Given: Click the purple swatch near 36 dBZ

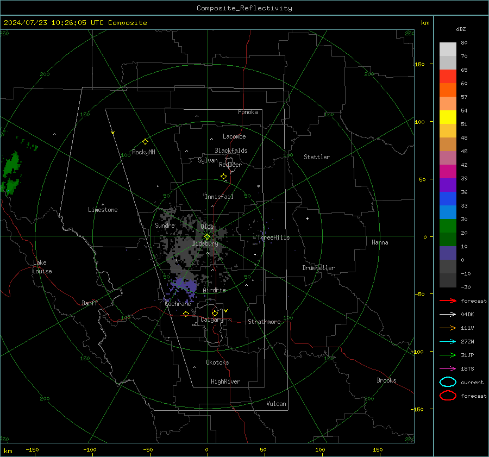Looking at the screenshot, I should pos(448,185).
